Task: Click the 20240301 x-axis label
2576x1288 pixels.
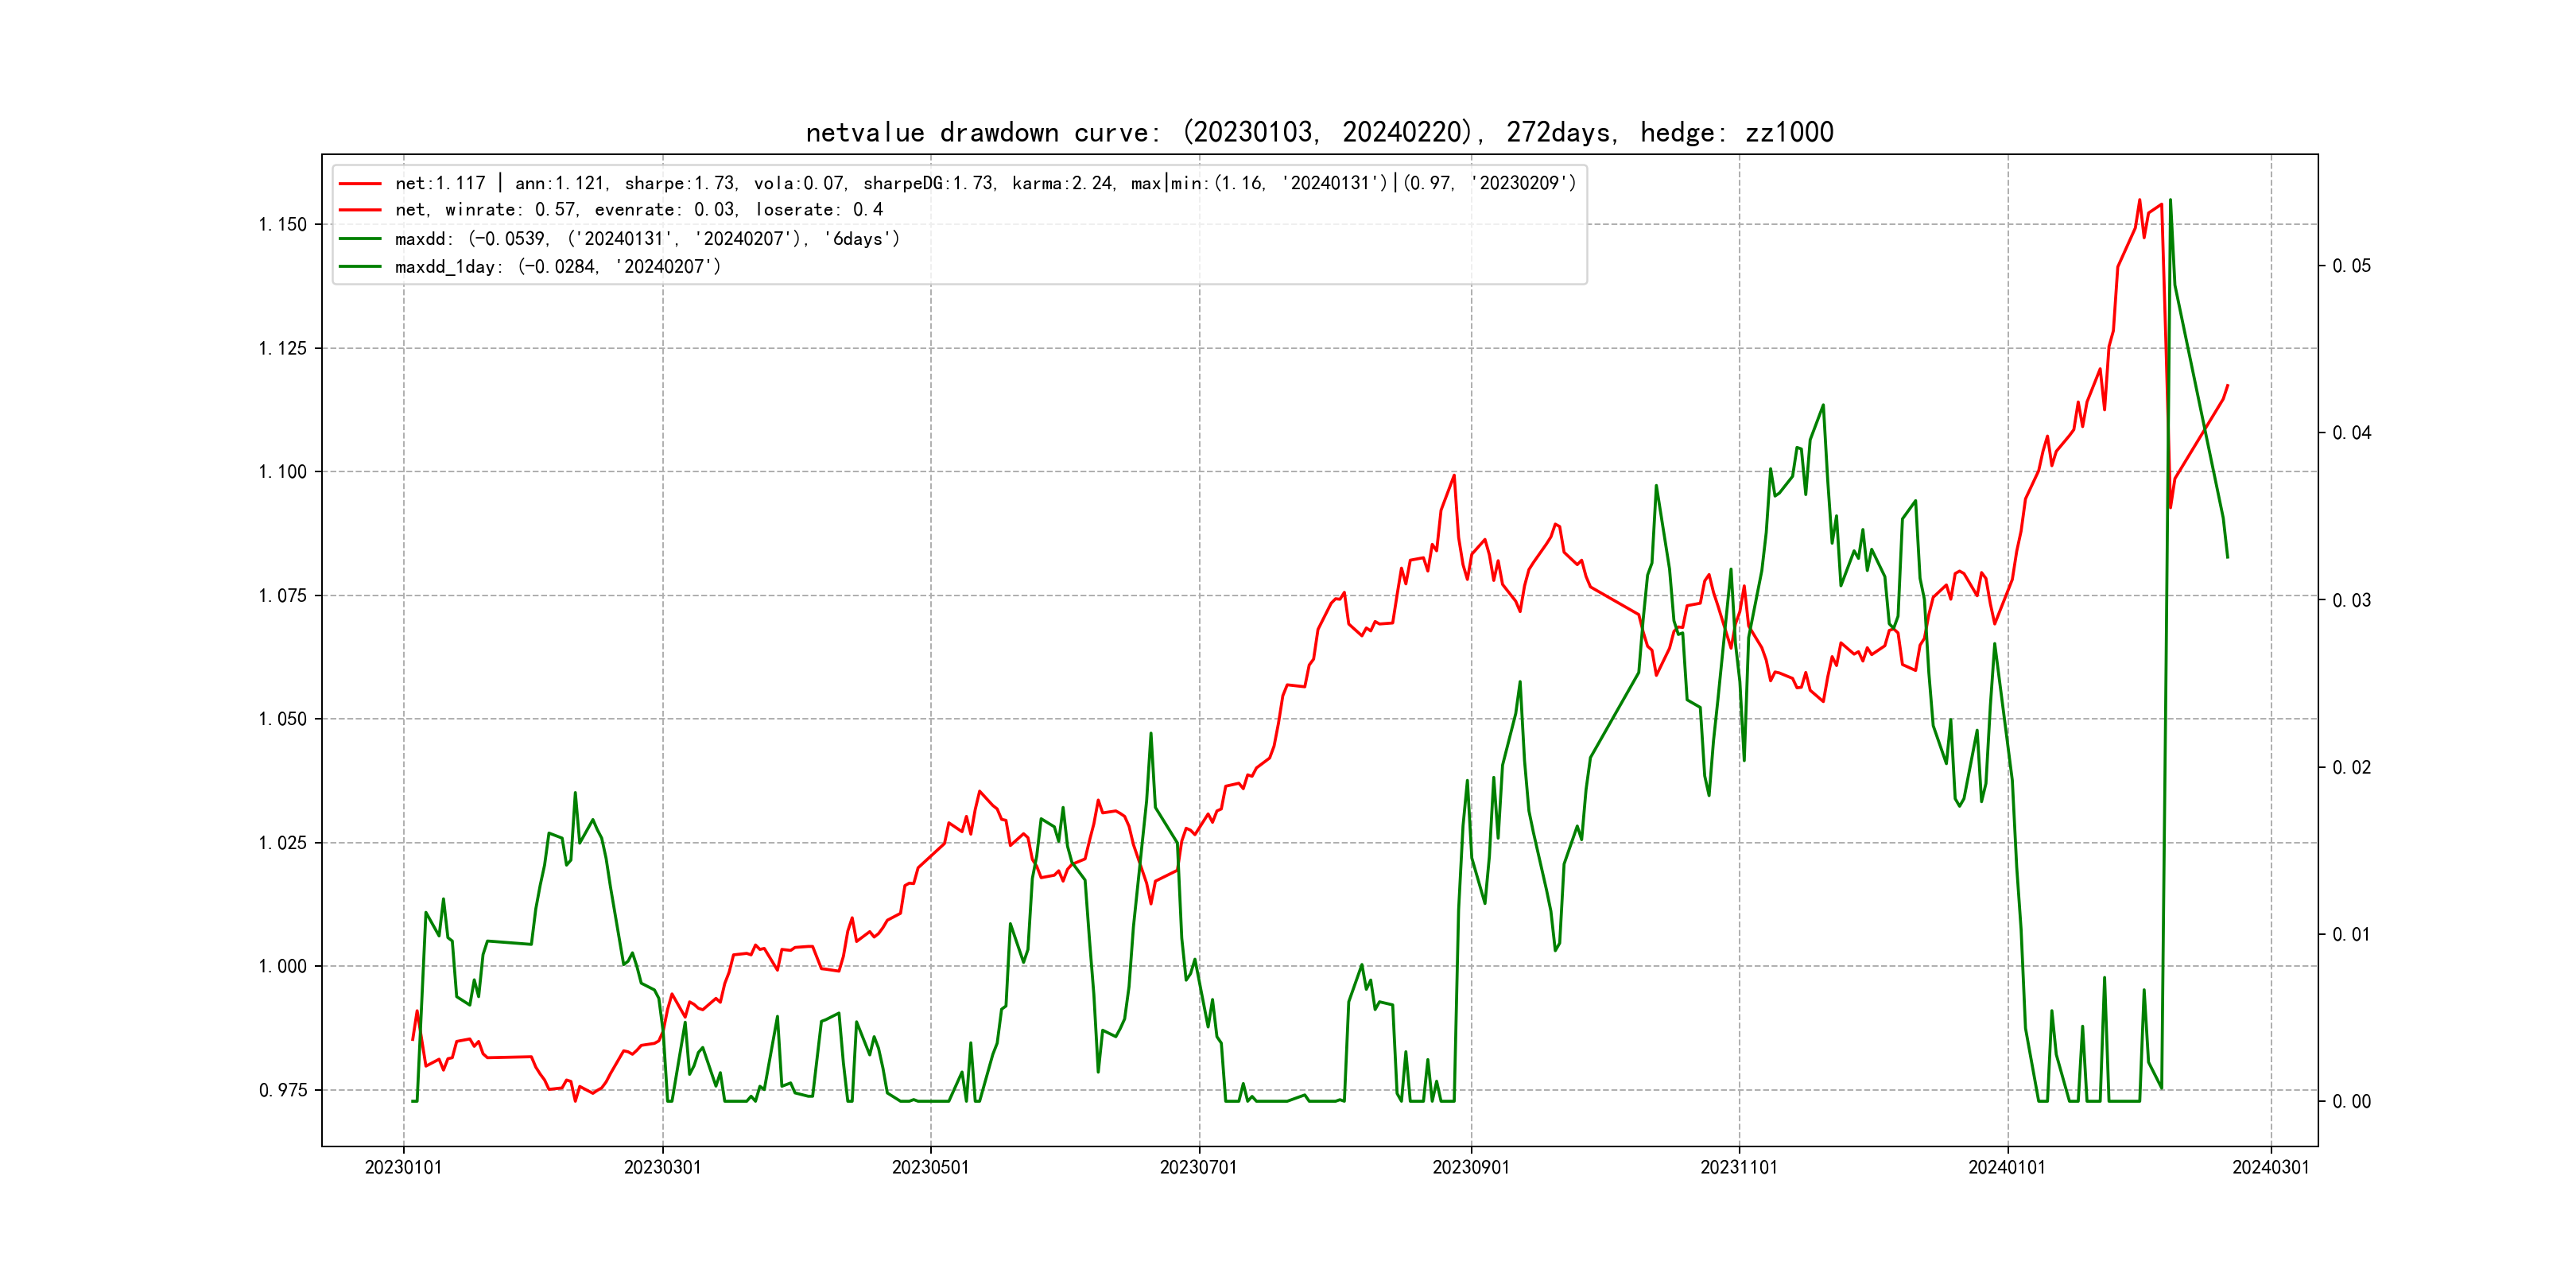Action: 2270,1167
